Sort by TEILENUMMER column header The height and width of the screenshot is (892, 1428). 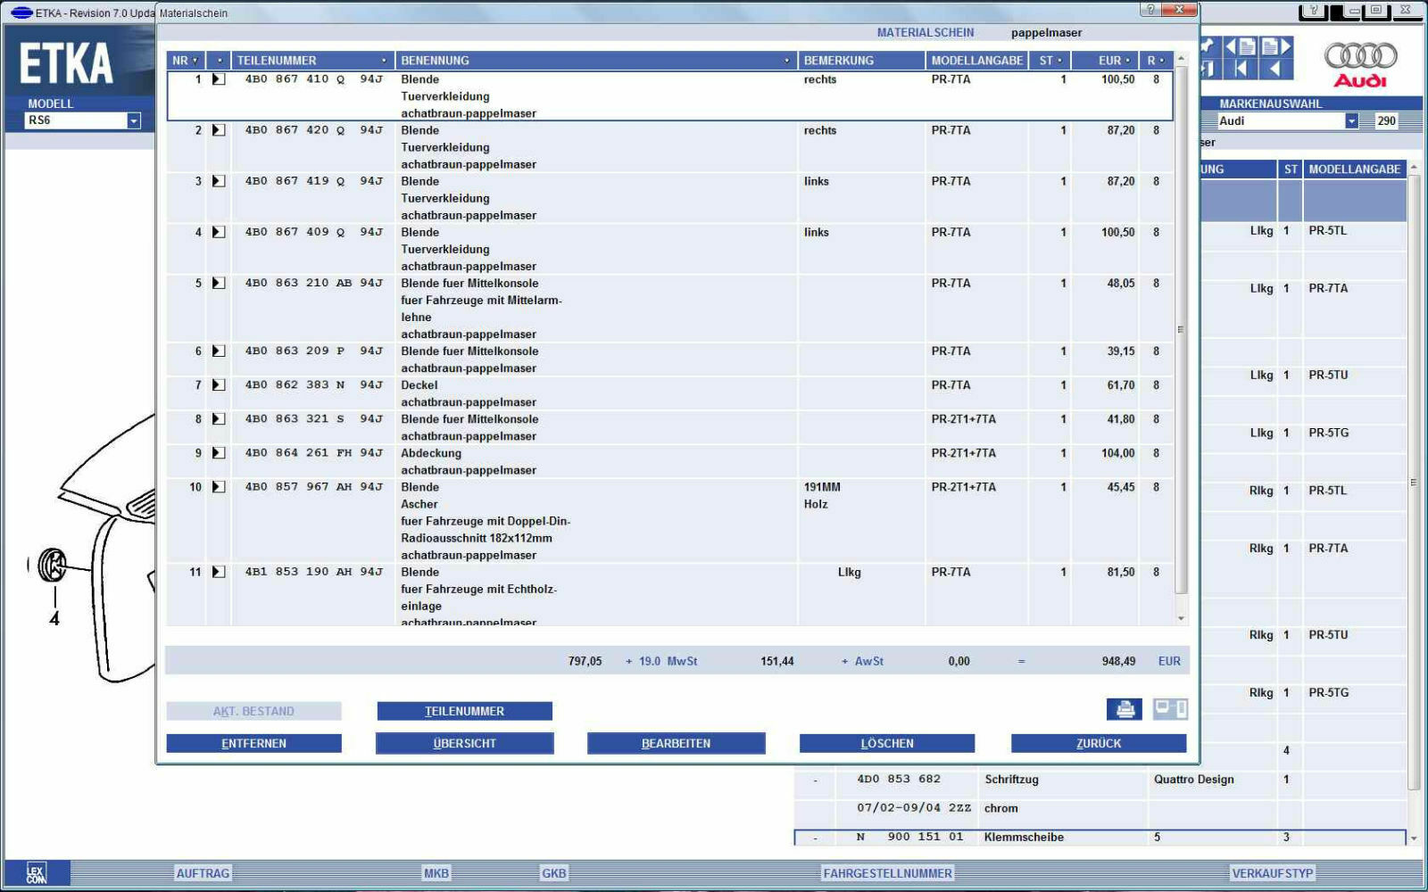pyautogui.click(x=312, y=61)
